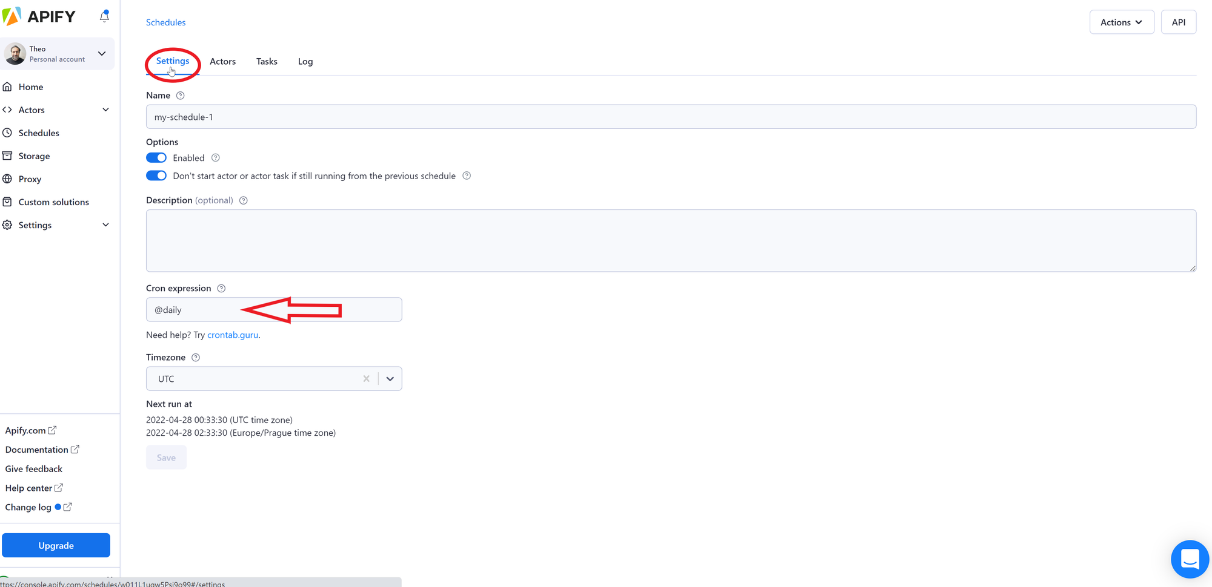Click the API button
The image size is (1212, 587).
(x=1178, y=22)
